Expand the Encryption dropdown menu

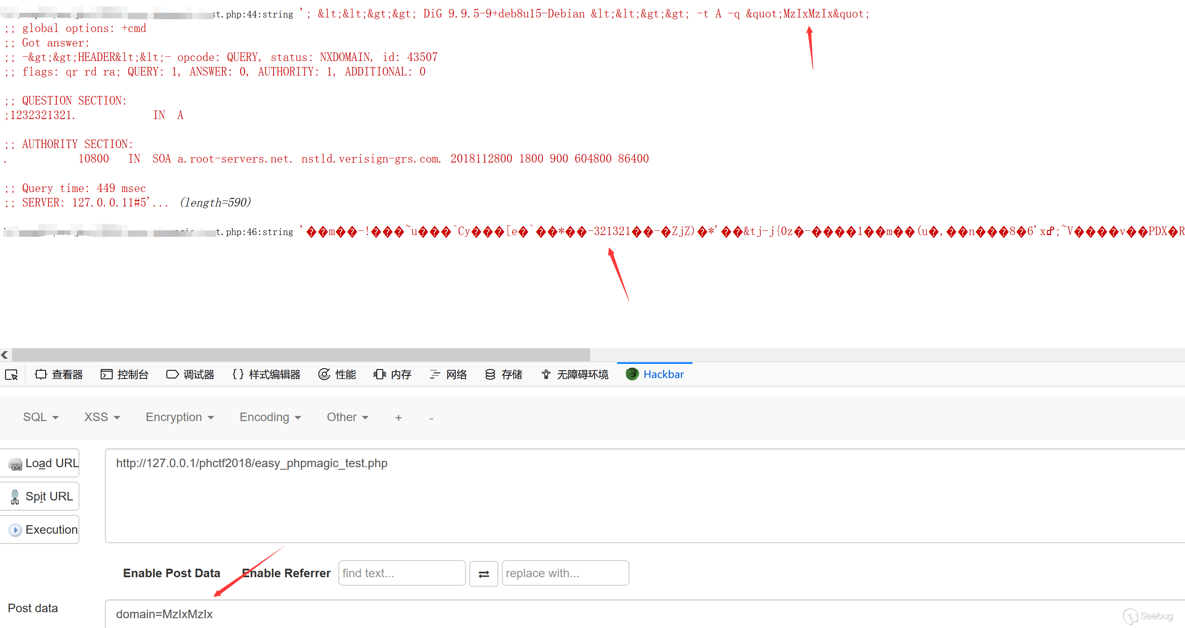click(179, 417)
